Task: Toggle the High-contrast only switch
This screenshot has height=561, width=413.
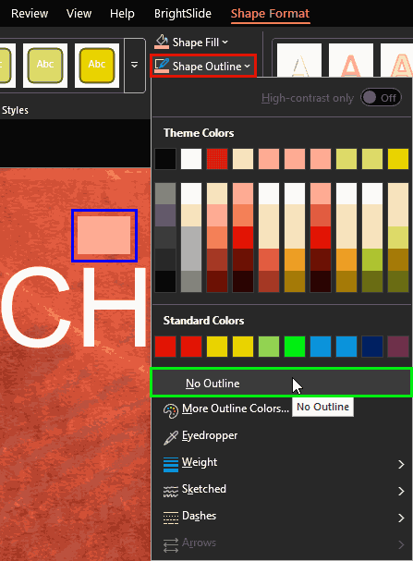Action: (381, 97)
